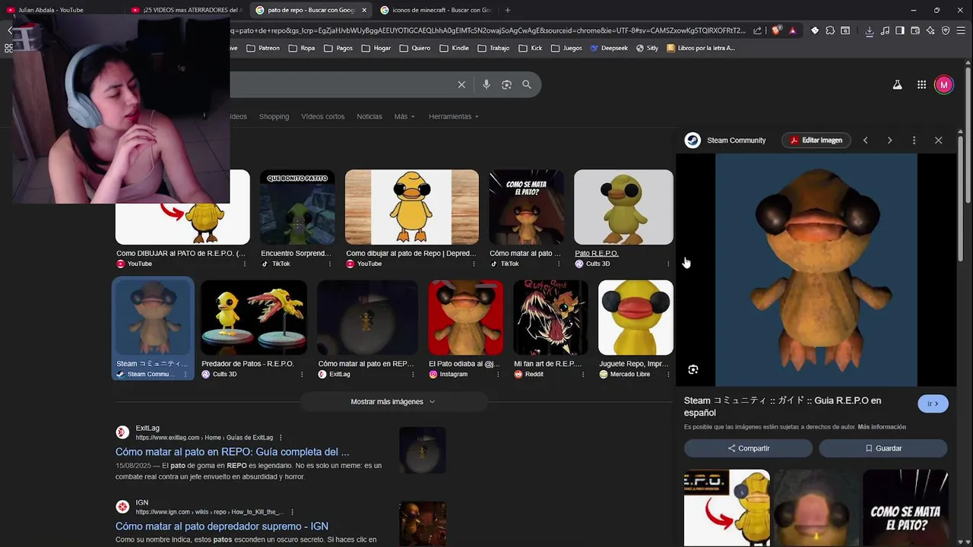Open more options for IGN search result
This screenshot has width=973, height=547.
pyautogui.click(x=292, y=512)
